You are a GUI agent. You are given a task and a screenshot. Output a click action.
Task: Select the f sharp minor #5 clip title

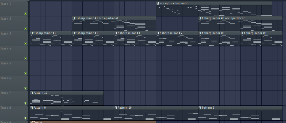[x=213, y=33]
